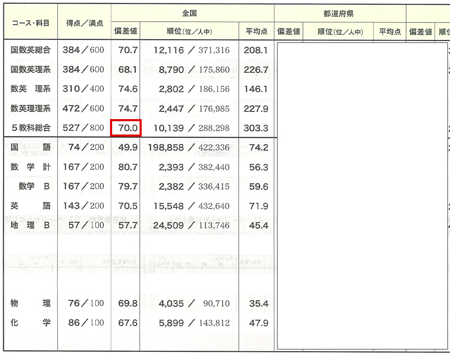Click the 全国 section header
This screenshot has height=354, width=450.
coord(190,13)
